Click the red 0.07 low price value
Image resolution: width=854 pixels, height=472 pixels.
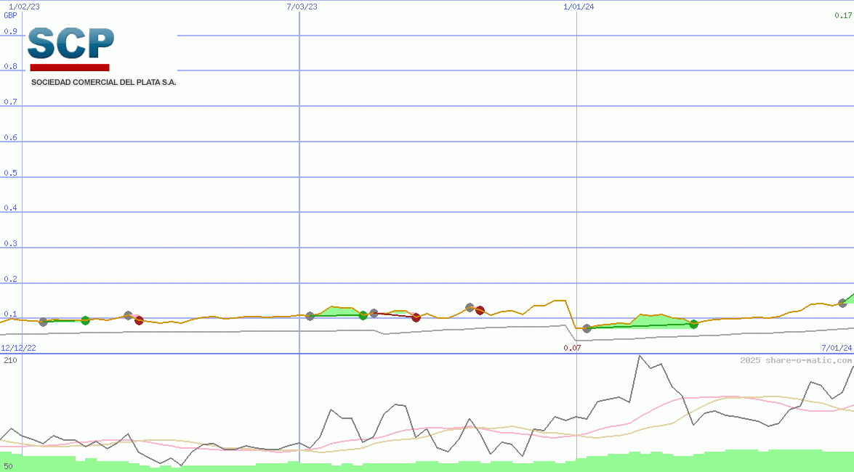[x=572, y=348]
